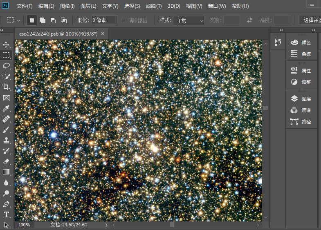The width and height of the screenshot is (321, 230).
Task: Open the 属性 (Properties) panel
Action: tap(301, 71)
